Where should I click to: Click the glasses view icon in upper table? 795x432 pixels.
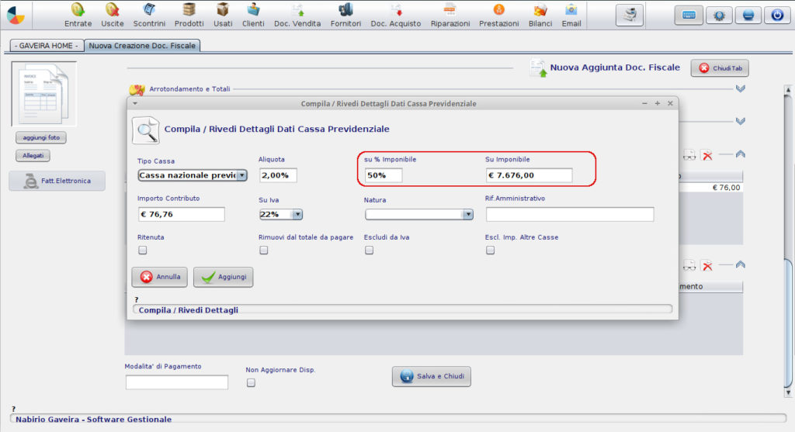(x=689, y=155)
